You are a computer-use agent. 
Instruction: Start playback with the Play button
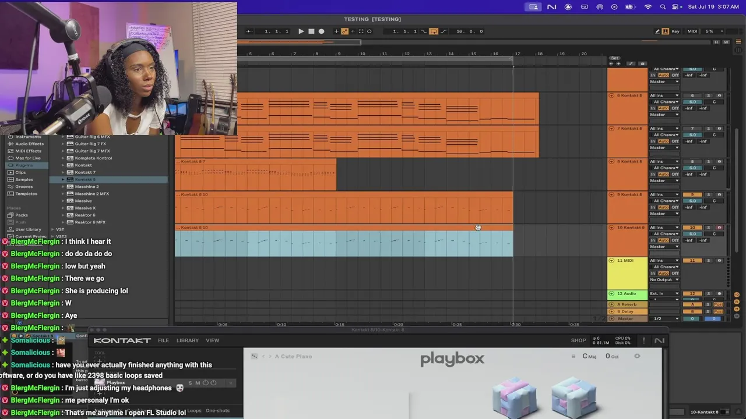click(301, 31)
